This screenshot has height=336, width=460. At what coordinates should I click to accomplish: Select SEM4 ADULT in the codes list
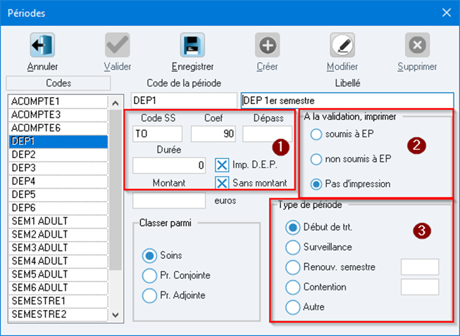click(x=58, y=261)
